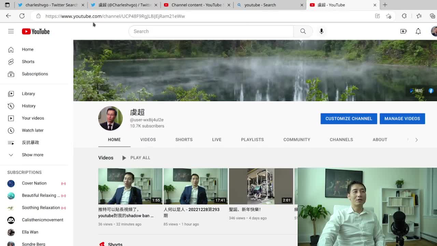Click PLAY ALL for Videos
Viewport: 437px width, 246px height.
[x=136, y=158]
